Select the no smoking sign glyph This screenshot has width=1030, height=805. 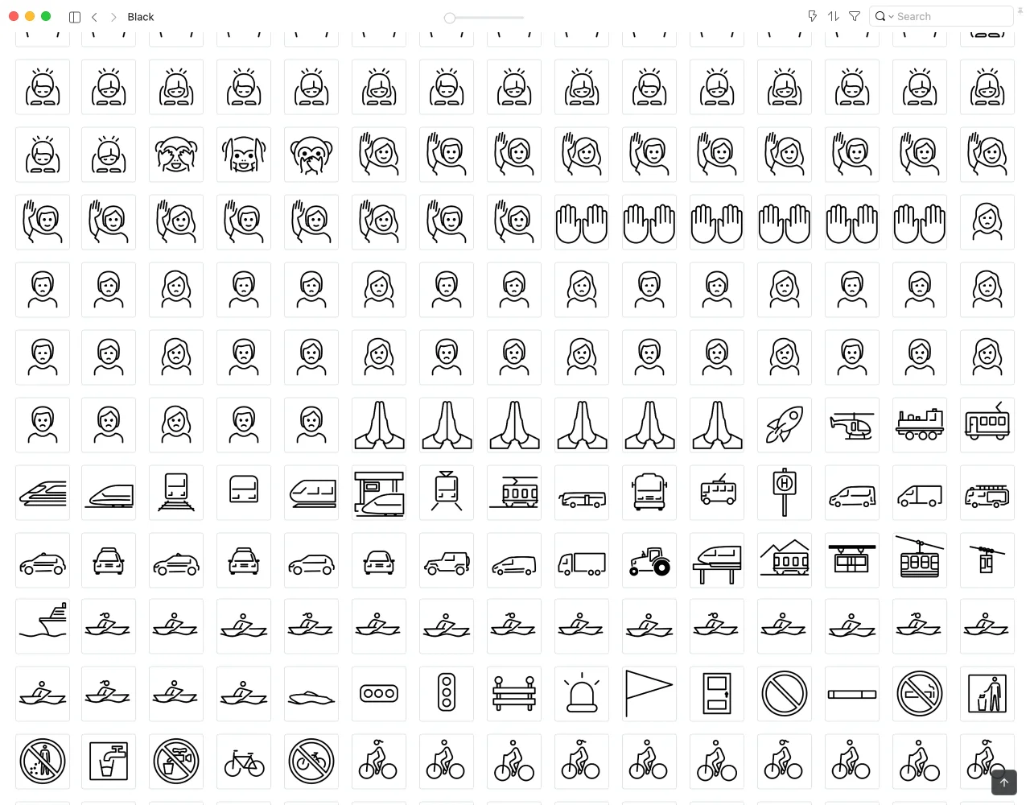coord(920,694)
